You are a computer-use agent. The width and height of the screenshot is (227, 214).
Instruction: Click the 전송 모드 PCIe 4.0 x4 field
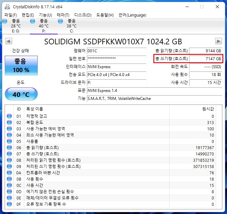click(x=116, y=75)
